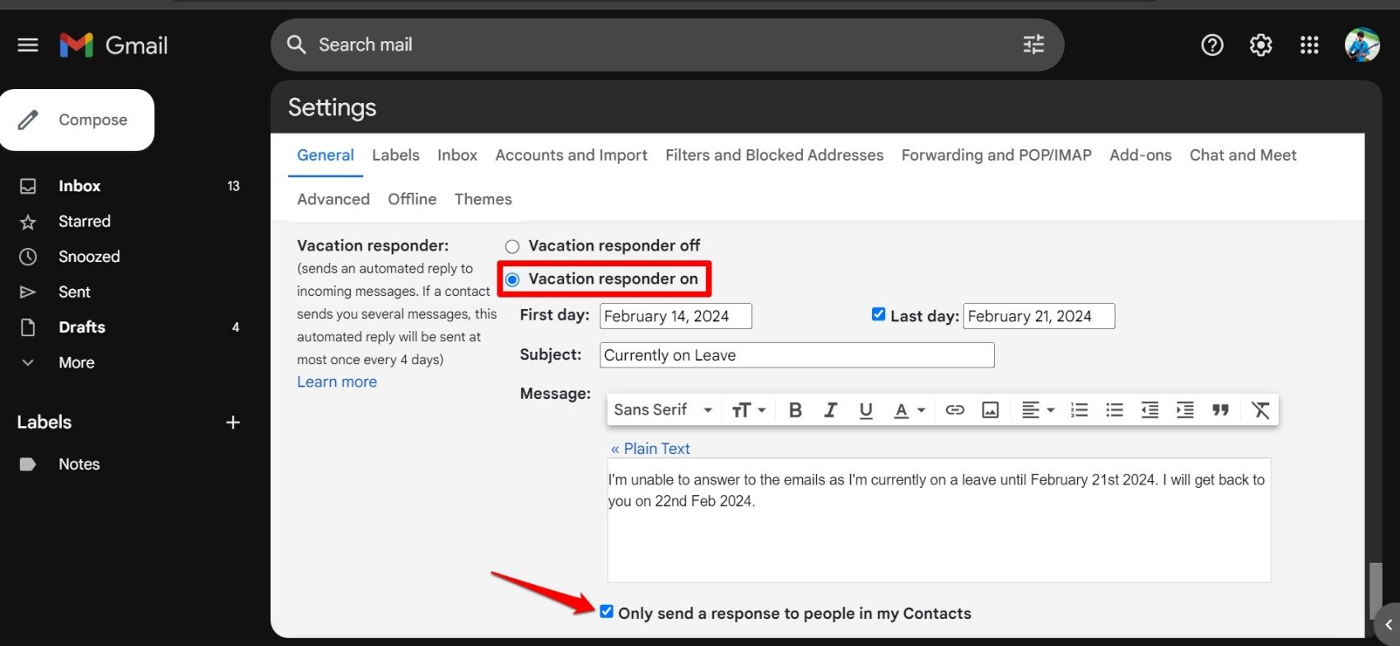This screenshot has height=646, width=1400.
Task: Switch to Filters and Blocked Addresses tab
Action: click(x=774, y=156)
